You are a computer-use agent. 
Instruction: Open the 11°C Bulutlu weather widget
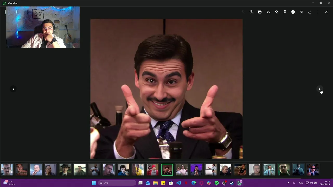click(x=9, y=183)
